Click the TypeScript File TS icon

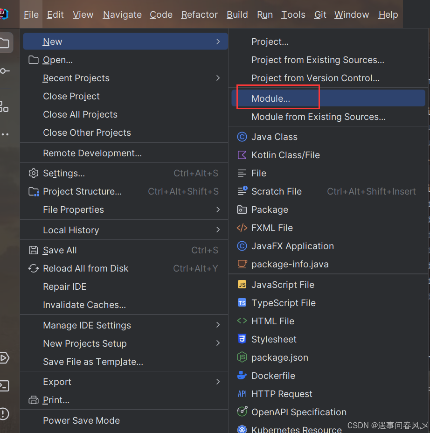click(x=242, y=303)
